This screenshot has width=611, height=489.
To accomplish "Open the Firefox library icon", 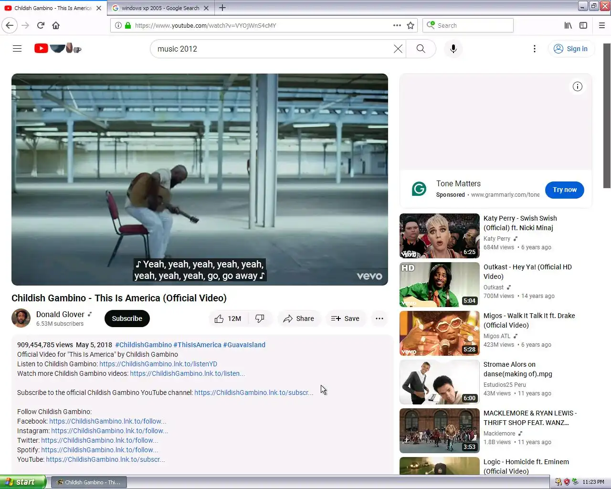I will [x=568, y=25].
